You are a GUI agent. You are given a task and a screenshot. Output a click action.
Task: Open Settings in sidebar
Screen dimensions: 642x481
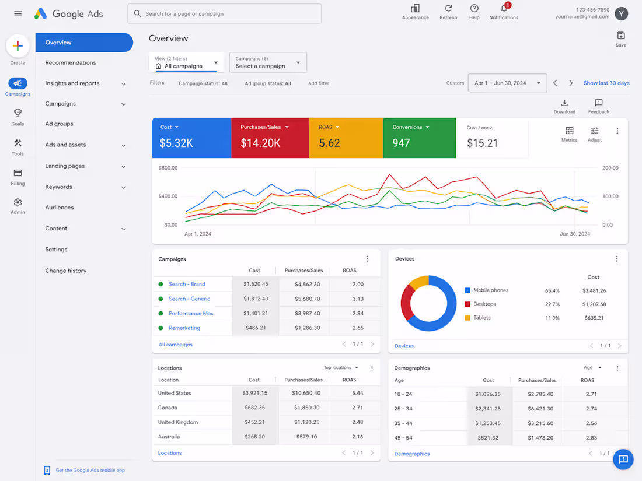pos(56,250)
